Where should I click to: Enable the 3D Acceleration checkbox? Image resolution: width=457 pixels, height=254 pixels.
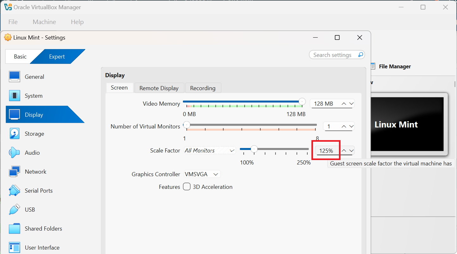tap(187, 187)
